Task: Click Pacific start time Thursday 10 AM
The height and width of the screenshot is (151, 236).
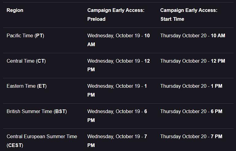Action: [x=192, y=36]
